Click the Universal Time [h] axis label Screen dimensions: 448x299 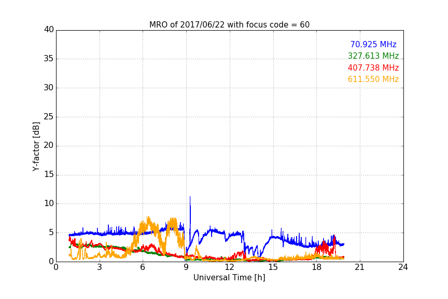[229, 278]
